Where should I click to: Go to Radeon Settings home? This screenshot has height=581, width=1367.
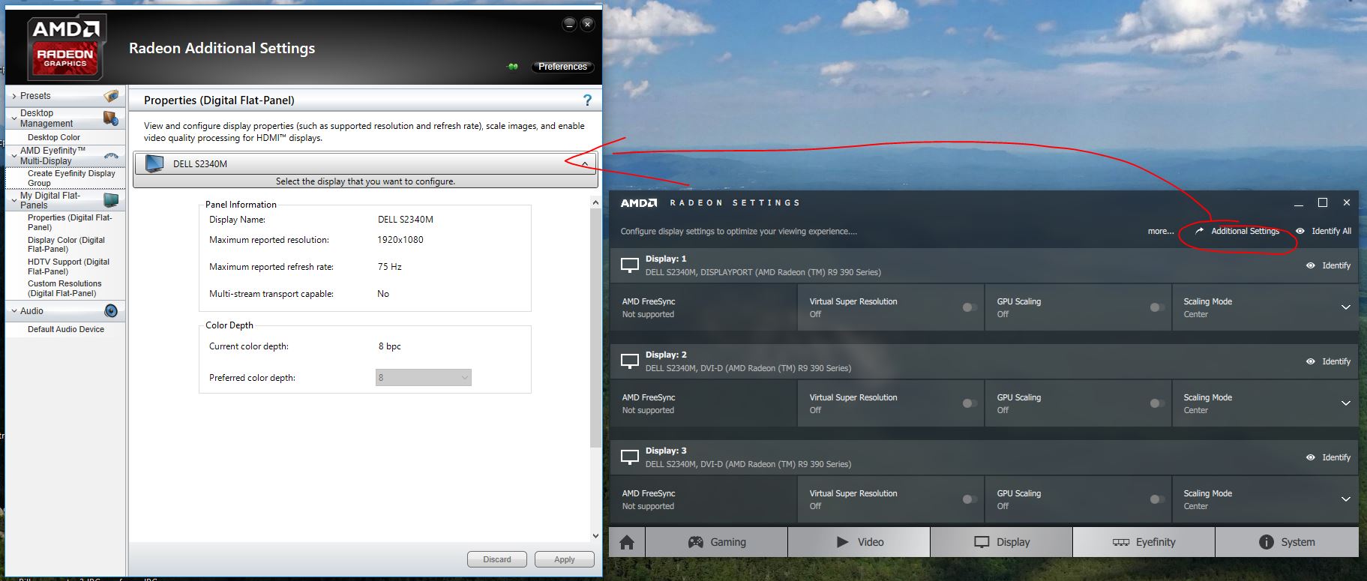(x=627, y=542)
